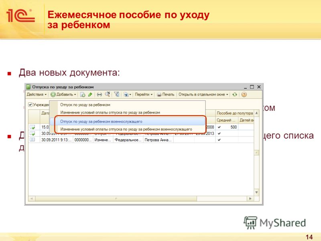Image resolution: width=321 pixels, height=241 pixels.
Task: Click the printer icon next to Печать
Action: (159, 94)
